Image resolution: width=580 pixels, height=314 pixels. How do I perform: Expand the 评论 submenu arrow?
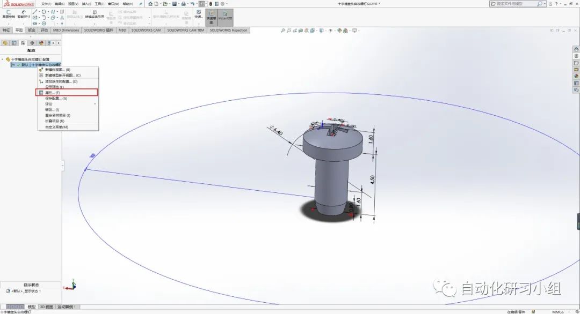[x=95, y=104]
